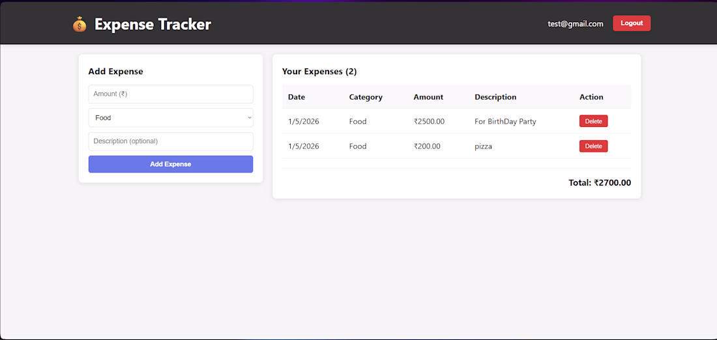Click the test@gmail.com account email
The width and height of the screenshot is (717, 340).
point(575,24)
